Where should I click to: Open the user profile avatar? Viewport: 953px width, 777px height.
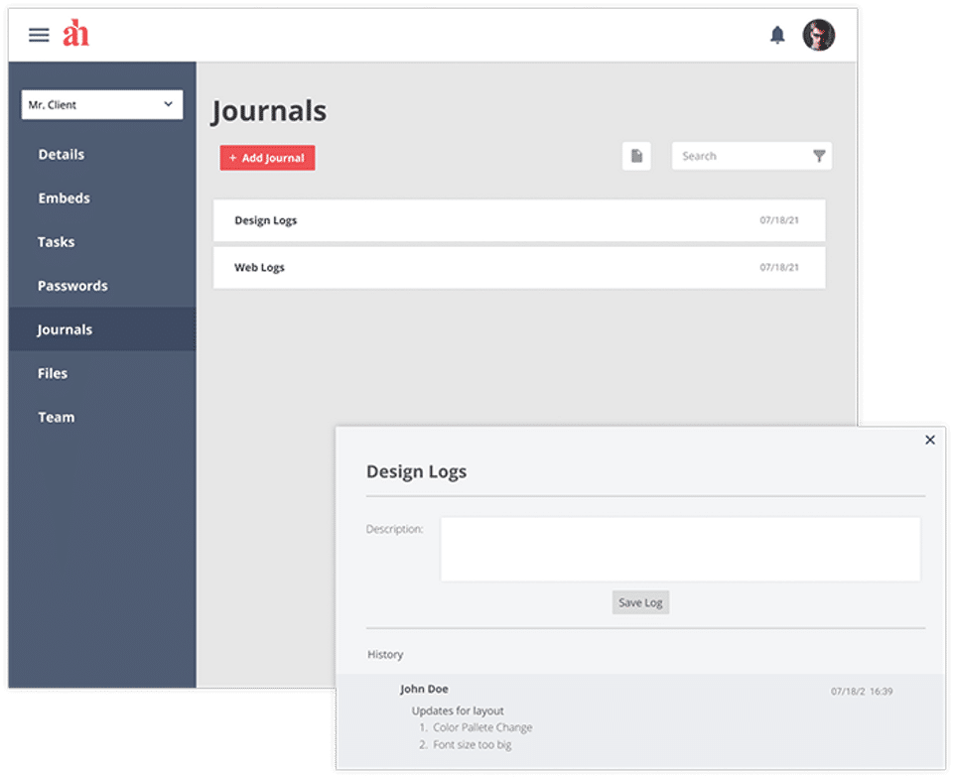(x=819, y=35)
